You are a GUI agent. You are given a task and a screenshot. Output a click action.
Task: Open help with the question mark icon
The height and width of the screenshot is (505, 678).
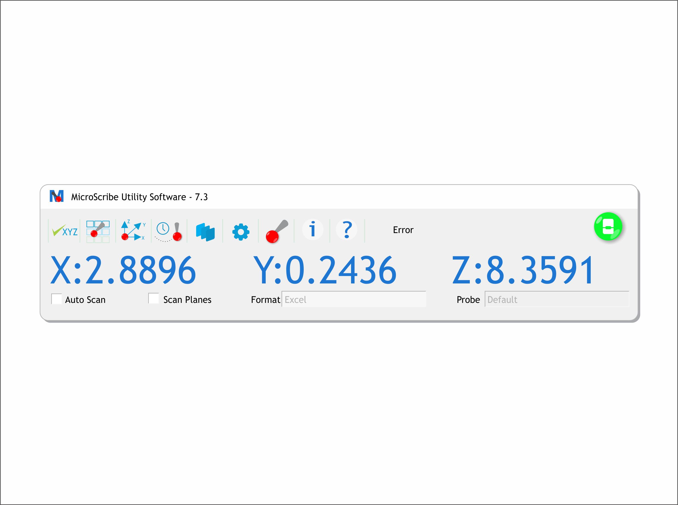347,229
